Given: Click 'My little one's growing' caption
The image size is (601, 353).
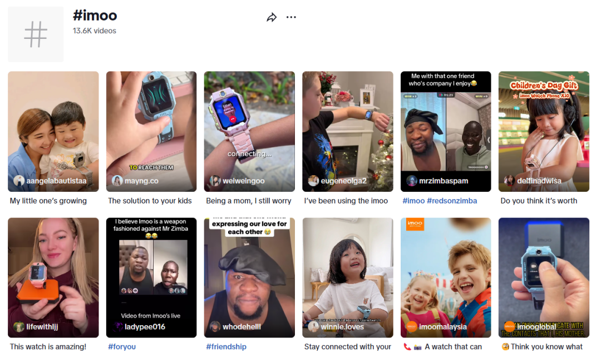Looking at the screenshot, I should coord(48,201).
